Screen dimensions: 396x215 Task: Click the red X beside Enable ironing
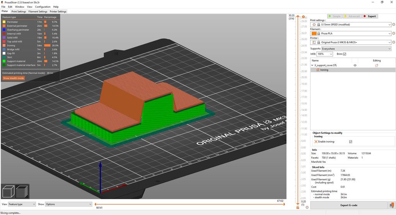point(316,142)
